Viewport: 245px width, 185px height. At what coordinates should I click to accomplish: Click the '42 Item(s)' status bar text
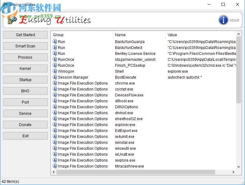pyautogui.click(x=10, y=182)
